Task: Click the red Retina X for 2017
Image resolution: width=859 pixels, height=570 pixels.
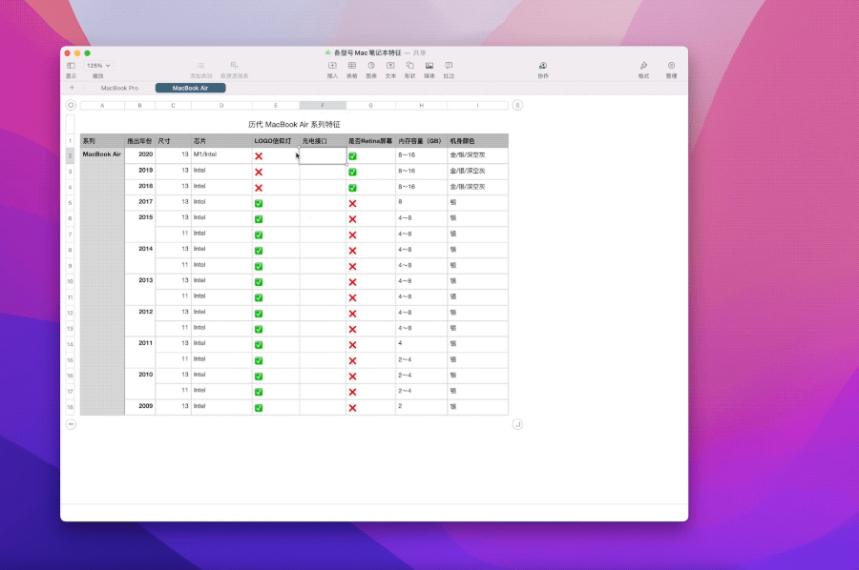Action: 352,203
